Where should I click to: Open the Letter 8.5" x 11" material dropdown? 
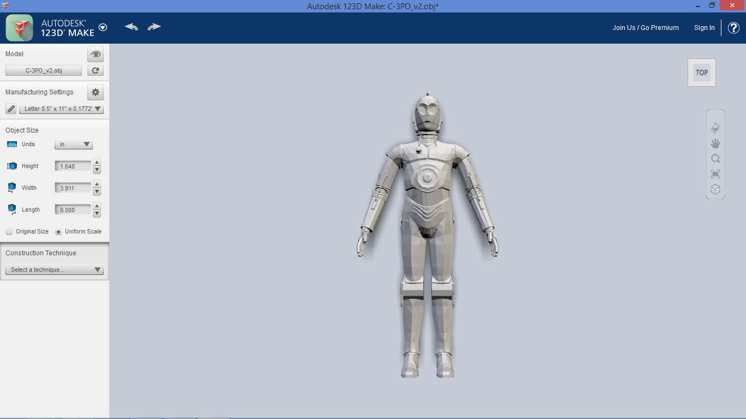point(61,109)
